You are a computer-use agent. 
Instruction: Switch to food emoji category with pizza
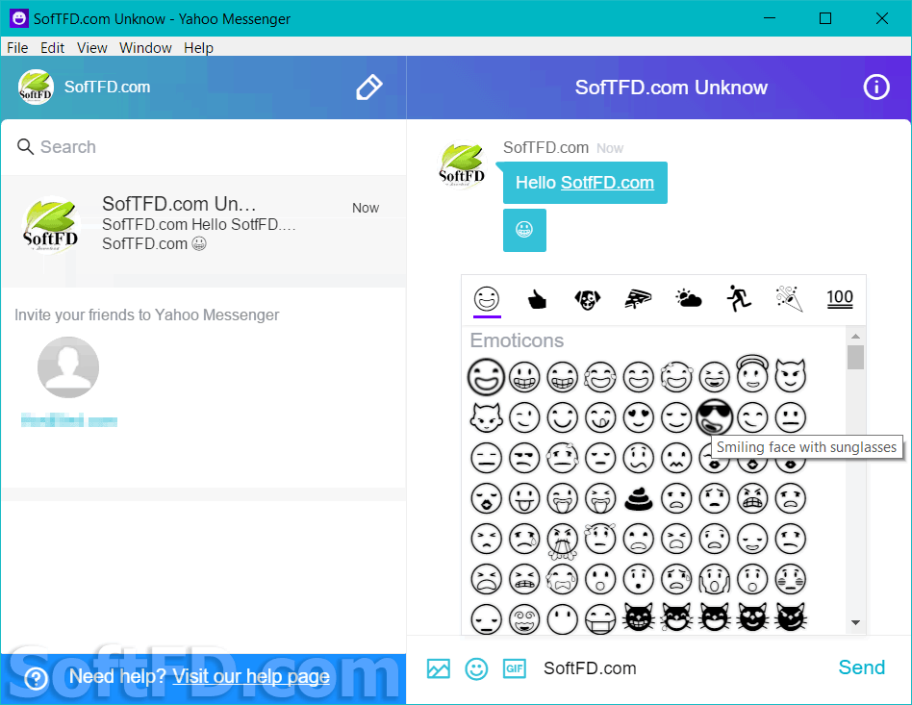coord(638,299)
